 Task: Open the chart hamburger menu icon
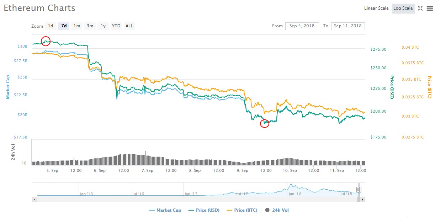(x=429, y=8)
